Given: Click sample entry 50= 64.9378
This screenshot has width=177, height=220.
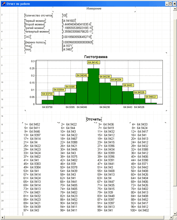Looking at the screenshot, I should (69, 167).
